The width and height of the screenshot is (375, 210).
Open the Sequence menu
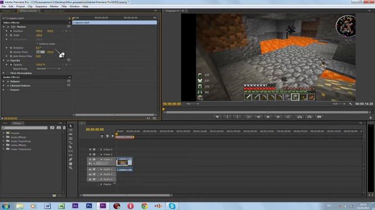[41, 6]
